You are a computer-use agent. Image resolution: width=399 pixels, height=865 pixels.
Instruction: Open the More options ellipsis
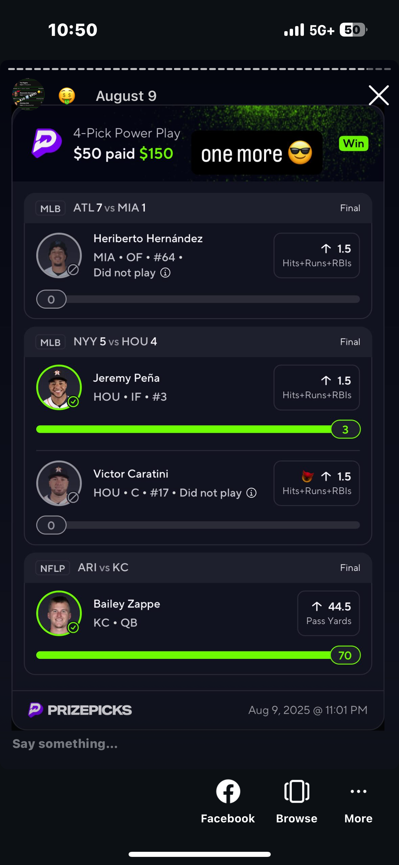pyautogui.click(x=358, y=791)
